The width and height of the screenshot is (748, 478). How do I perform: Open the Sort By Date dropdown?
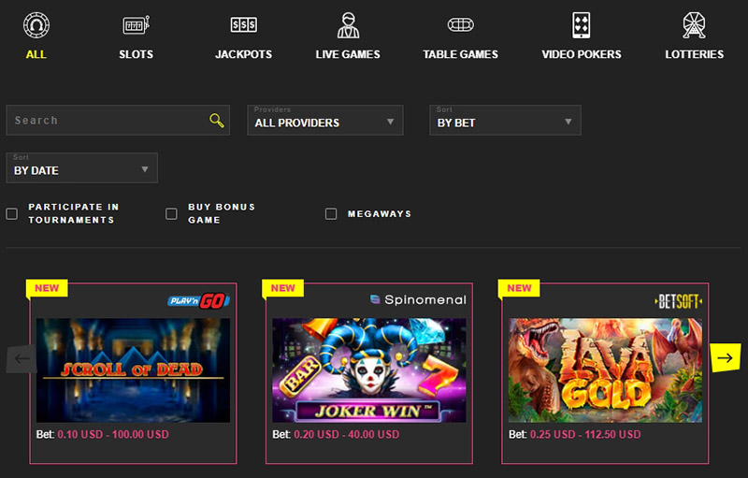(81, 168)
